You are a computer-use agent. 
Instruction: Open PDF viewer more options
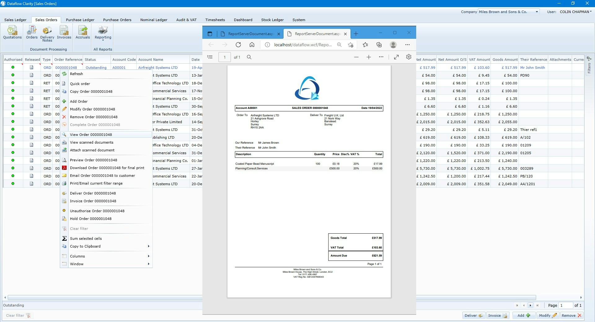pos(381,57)
